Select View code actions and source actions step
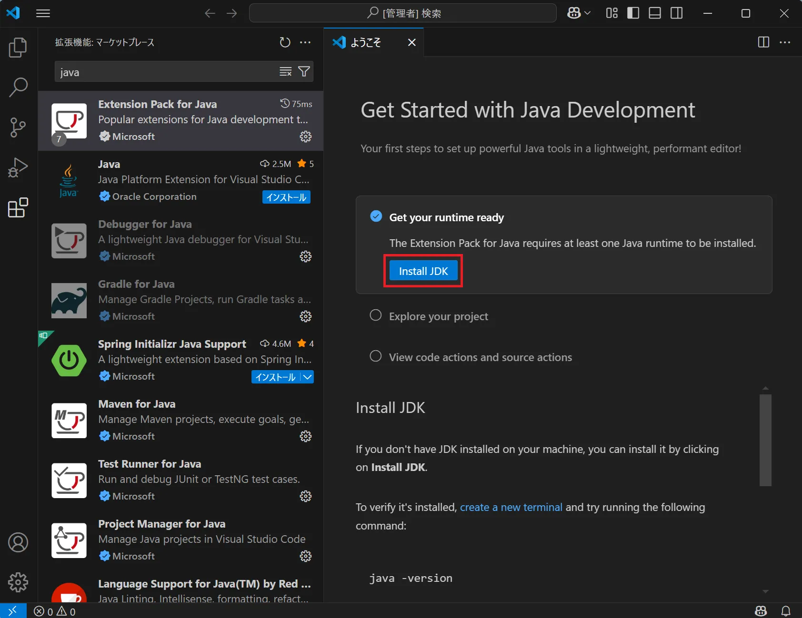Screen dimensions: 802x618 481,357
